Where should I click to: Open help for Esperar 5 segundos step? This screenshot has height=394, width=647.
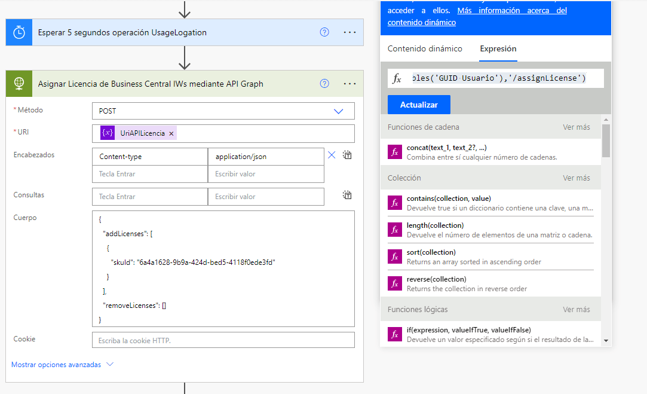(x=324, y=33)
